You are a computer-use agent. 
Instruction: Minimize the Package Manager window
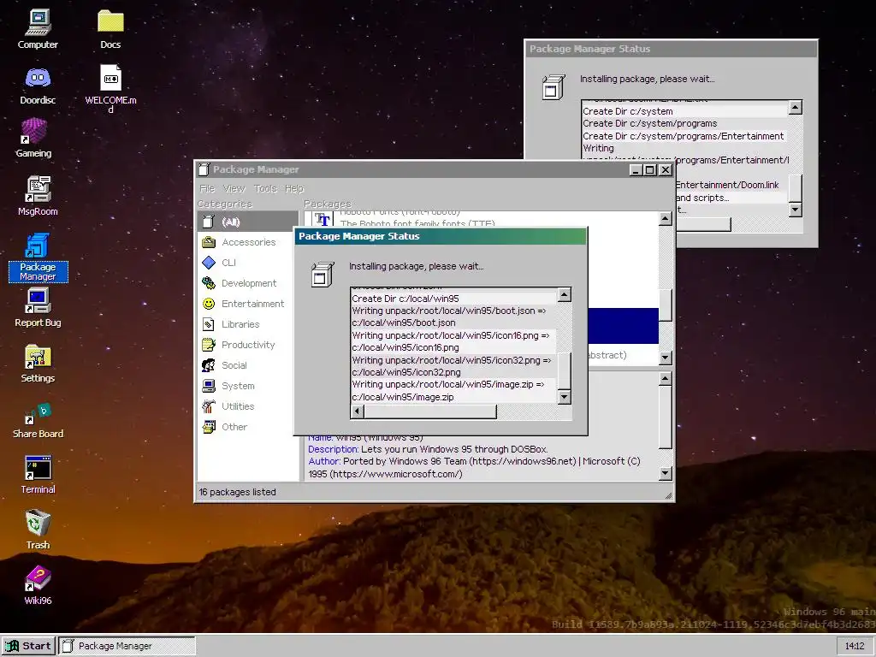tap(636, 170)
